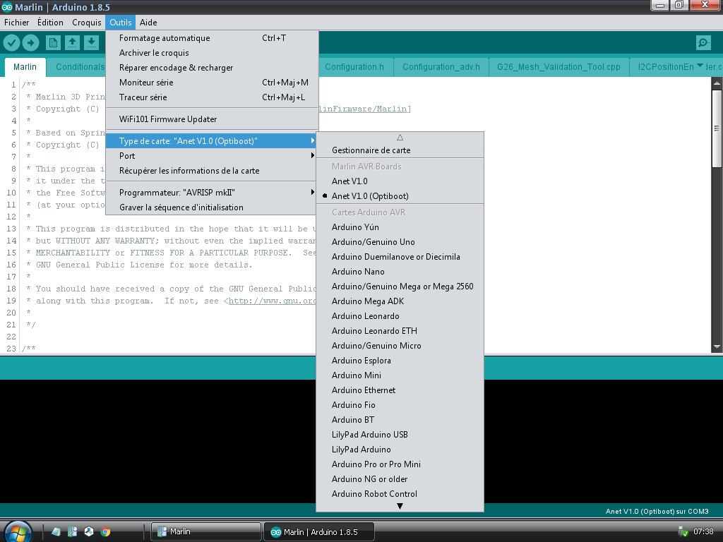This screenshot has width=723, height=542.
Task: Open the tab list dropdown arrow
Action: [700, 66]
